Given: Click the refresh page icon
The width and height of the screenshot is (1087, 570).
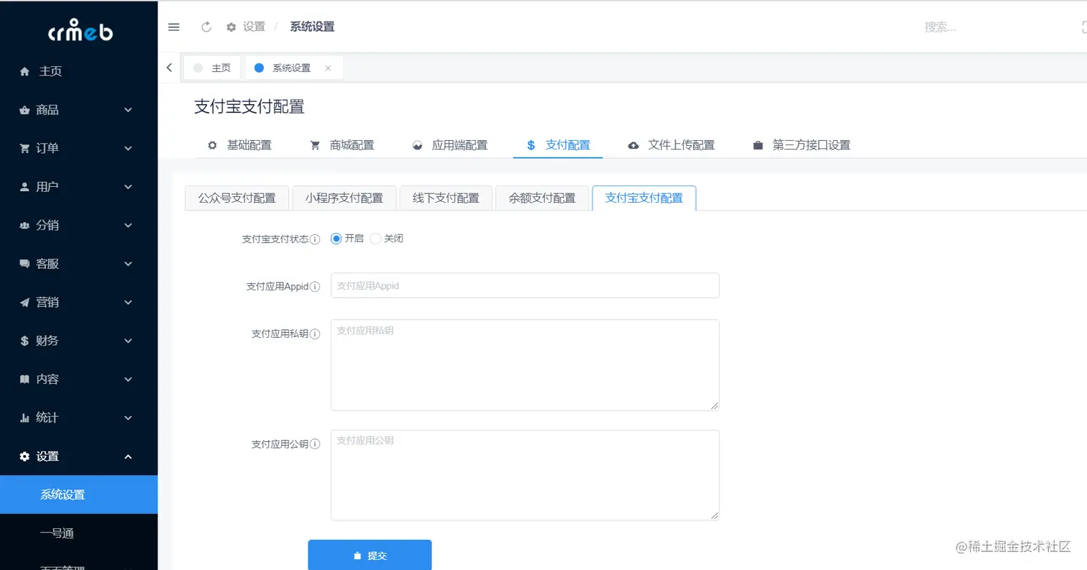Looking at the screenshot, I should tap(206, 27).
